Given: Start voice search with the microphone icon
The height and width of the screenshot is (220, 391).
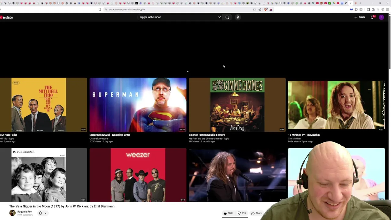Looking at the screenshot, I should pyautogui.click(x=238, y=17).
